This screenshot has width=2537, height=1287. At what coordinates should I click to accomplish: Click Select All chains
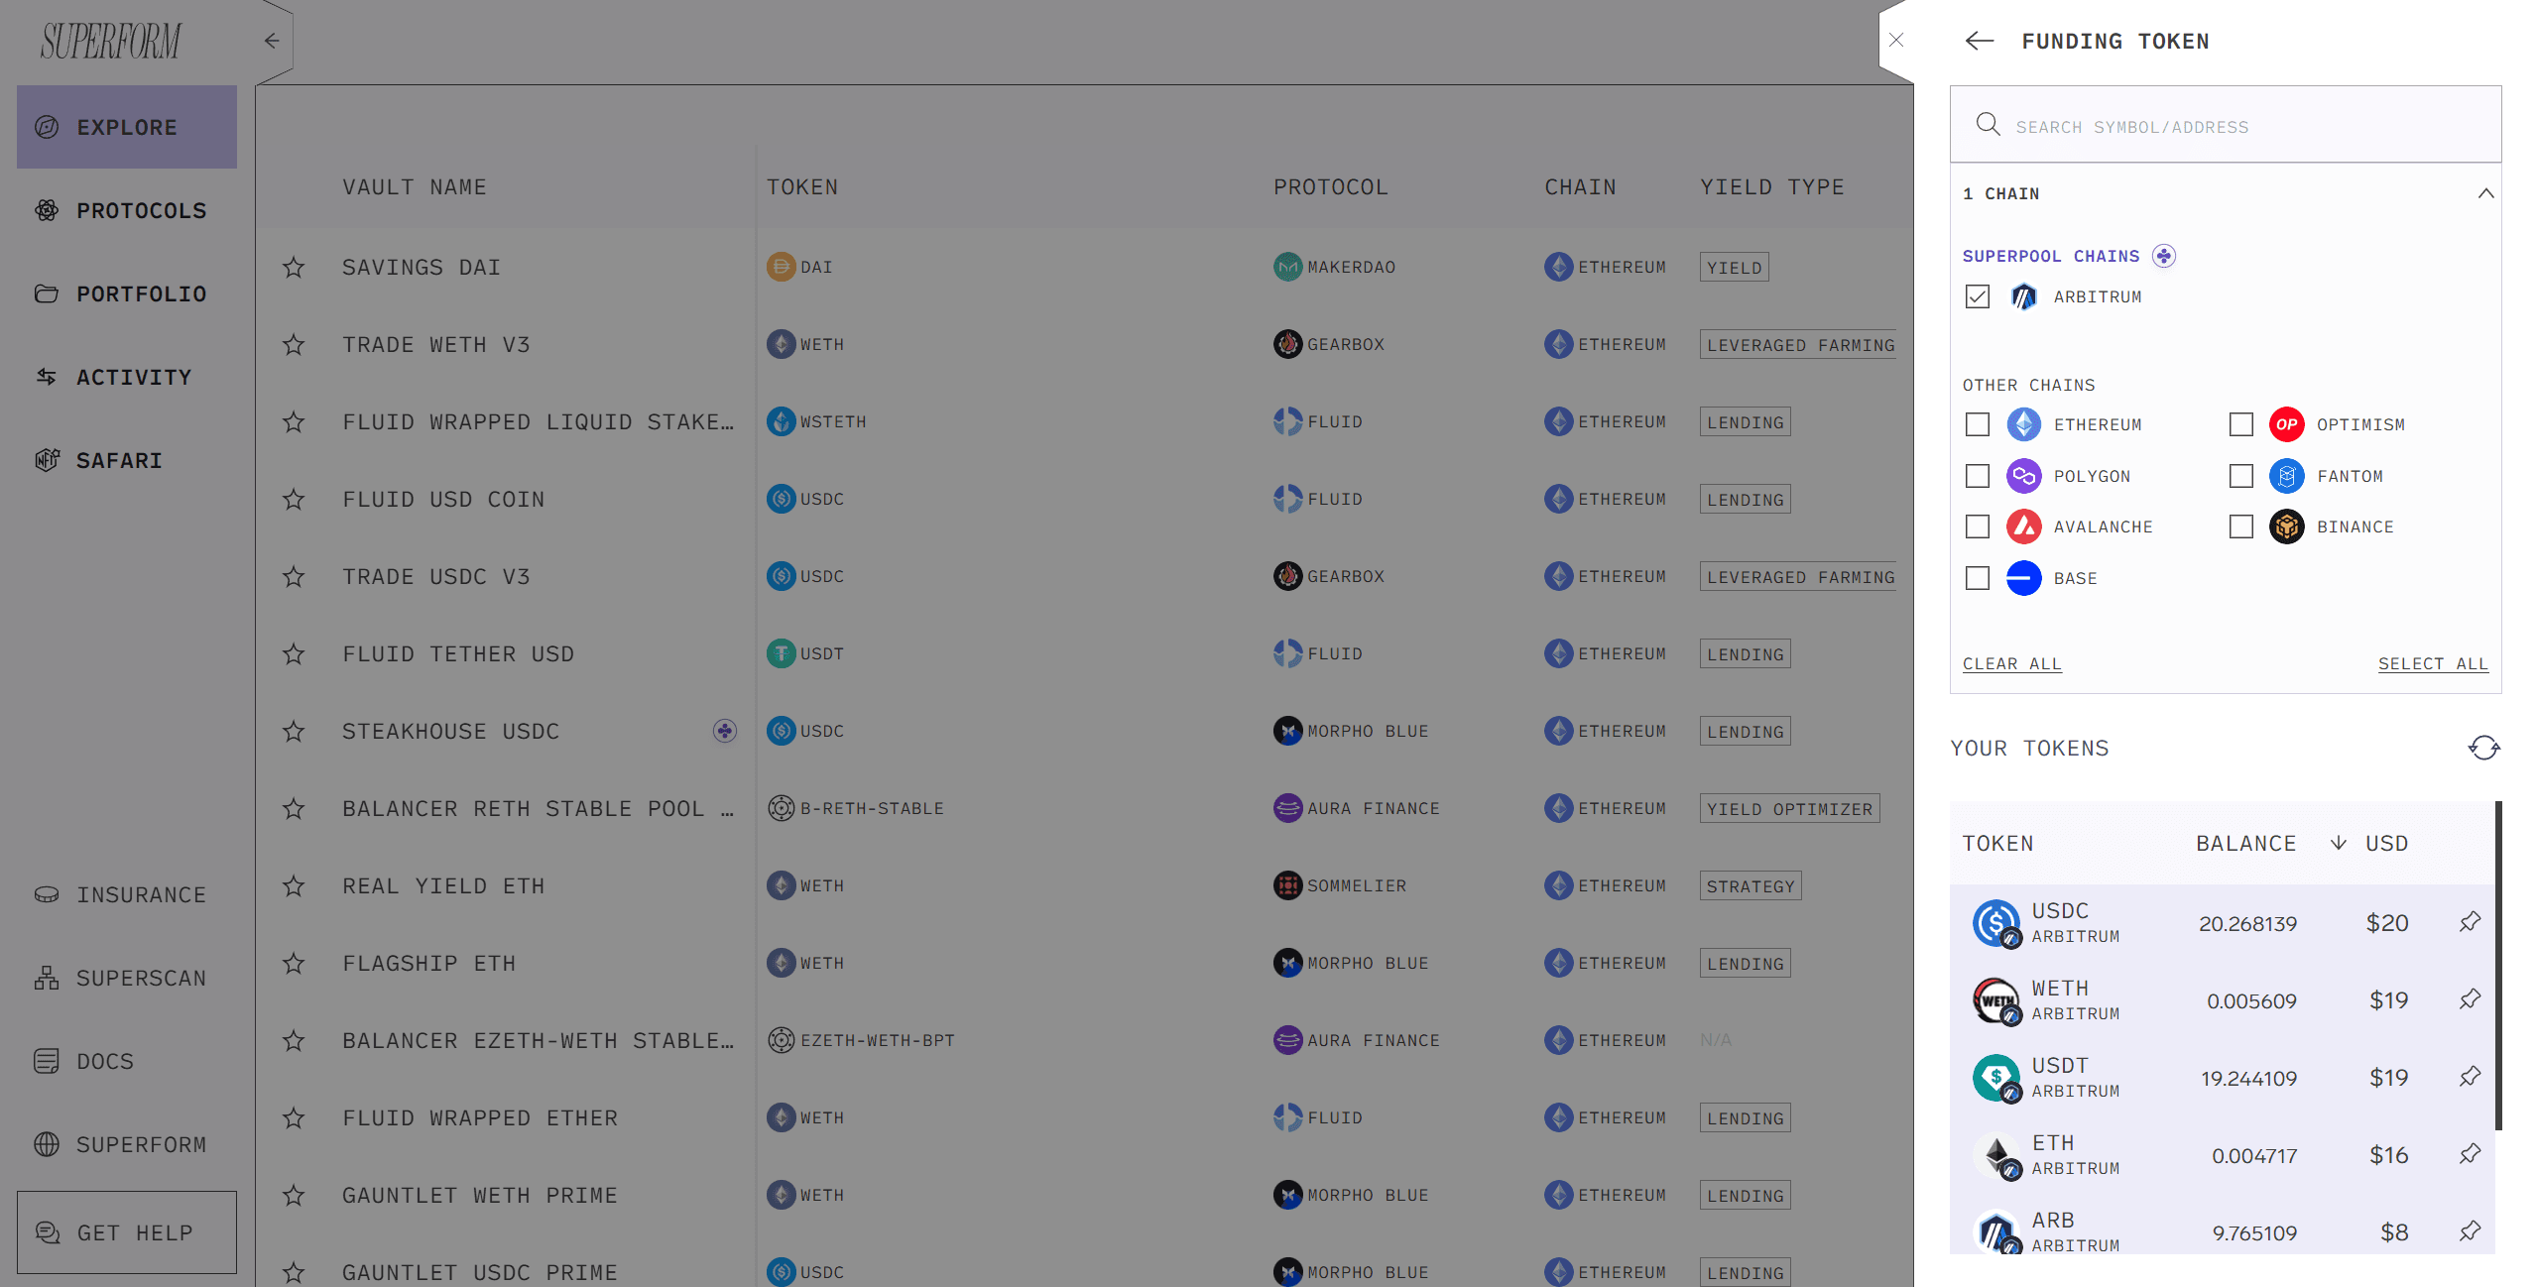tap(2433, 663)
